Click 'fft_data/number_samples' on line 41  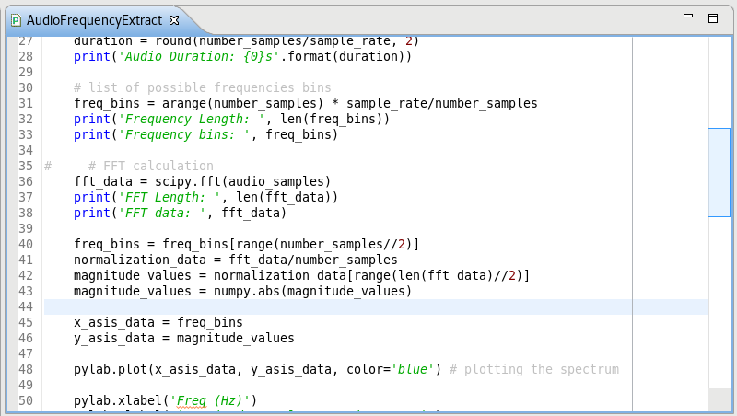point(313,260)
